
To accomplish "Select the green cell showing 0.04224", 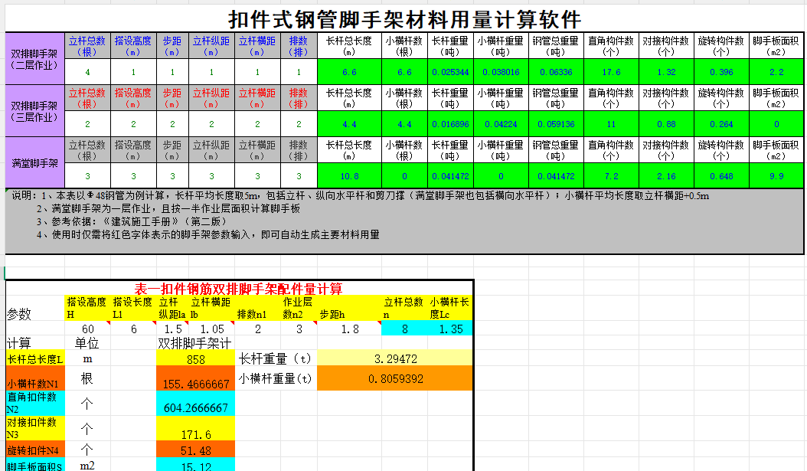I will pyautogui.click(x=501, y=123).
